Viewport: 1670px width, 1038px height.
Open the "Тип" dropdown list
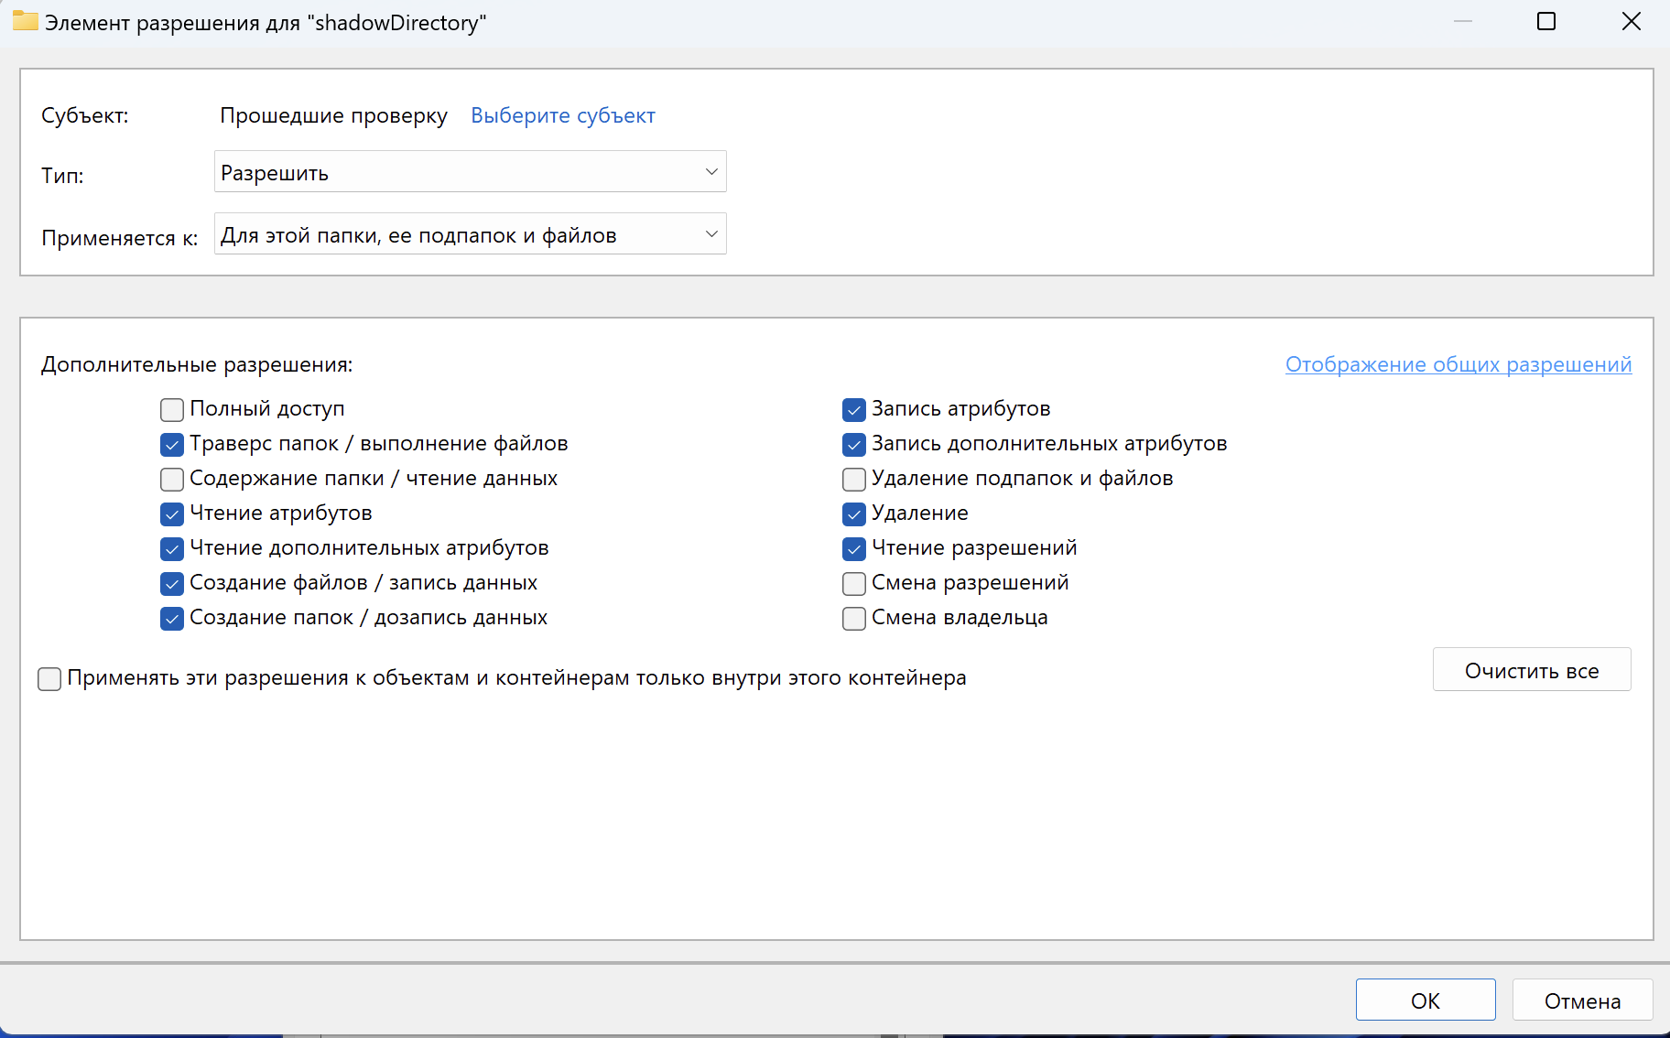coord(470,172)
